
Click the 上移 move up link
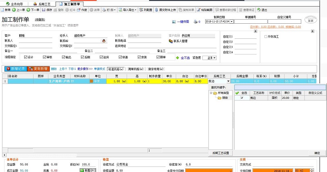63,69
